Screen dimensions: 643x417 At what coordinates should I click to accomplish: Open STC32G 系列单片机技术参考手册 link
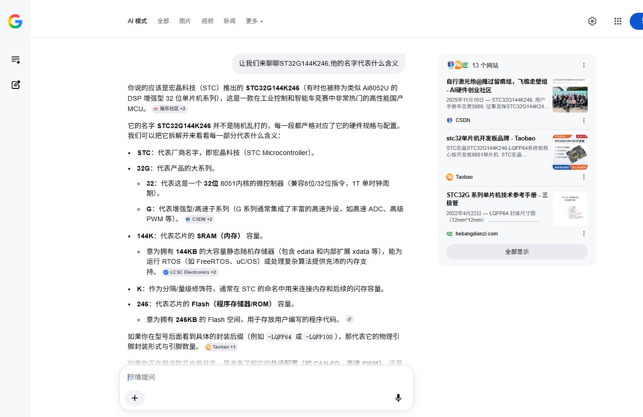click(x=497, y=199)
